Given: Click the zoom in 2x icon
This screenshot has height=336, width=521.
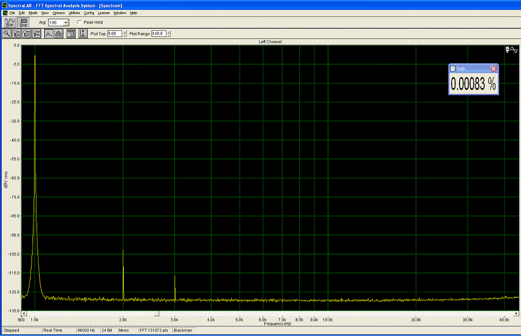Looking at the screenshot, I should 17,34.
